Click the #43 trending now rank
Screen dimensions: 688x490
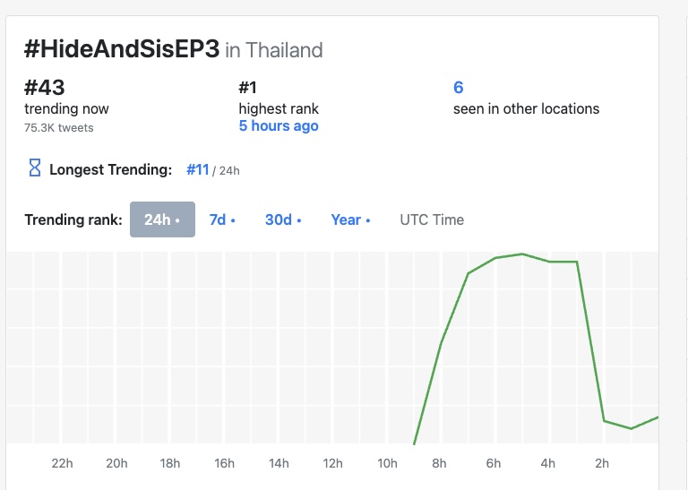coord(44,87)
